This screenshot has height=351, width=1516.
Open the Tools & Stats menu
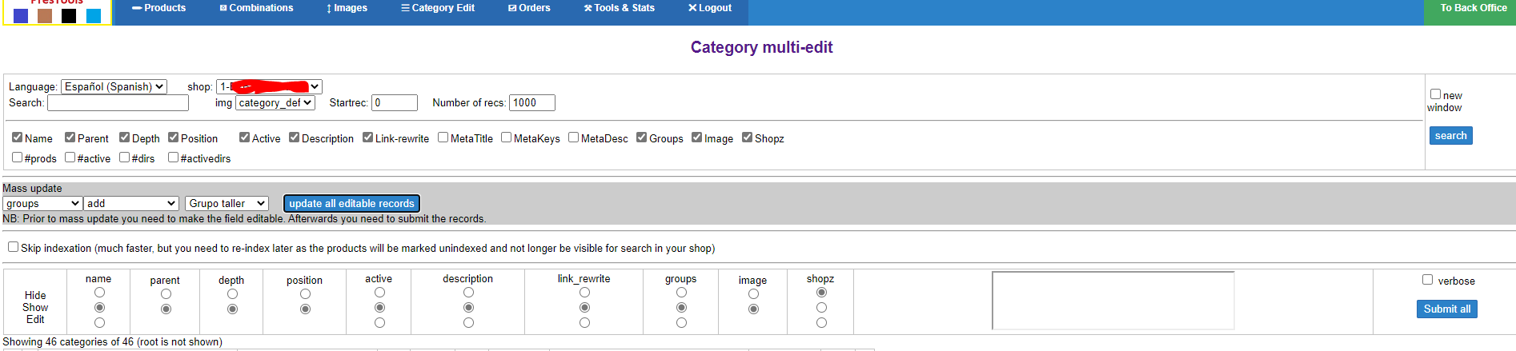pos(619,8)
